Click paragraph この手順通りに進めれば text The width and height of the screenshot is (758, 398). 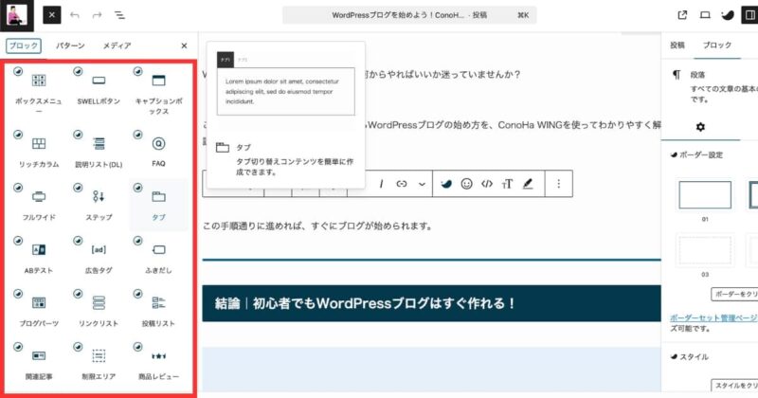(317, 226)
